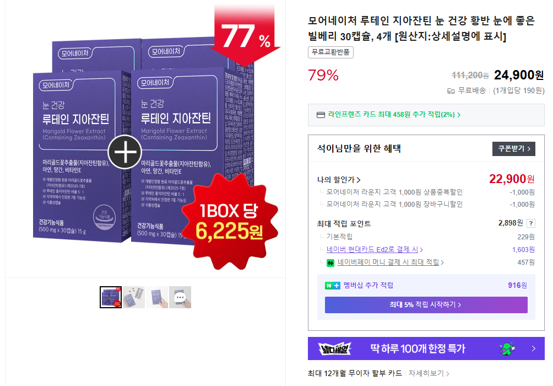Expand the 라인프렌즈 카드 추가 적립 offer
The image size is (553, 386).
(x=394, y=115)
